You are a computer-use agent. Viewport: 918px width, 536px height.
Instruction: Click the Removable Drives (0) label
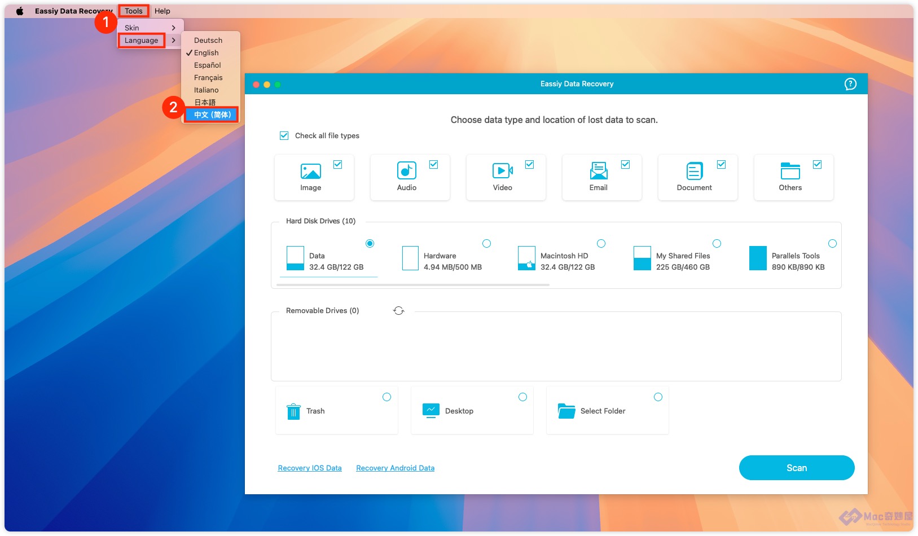(x=322, y=311)
